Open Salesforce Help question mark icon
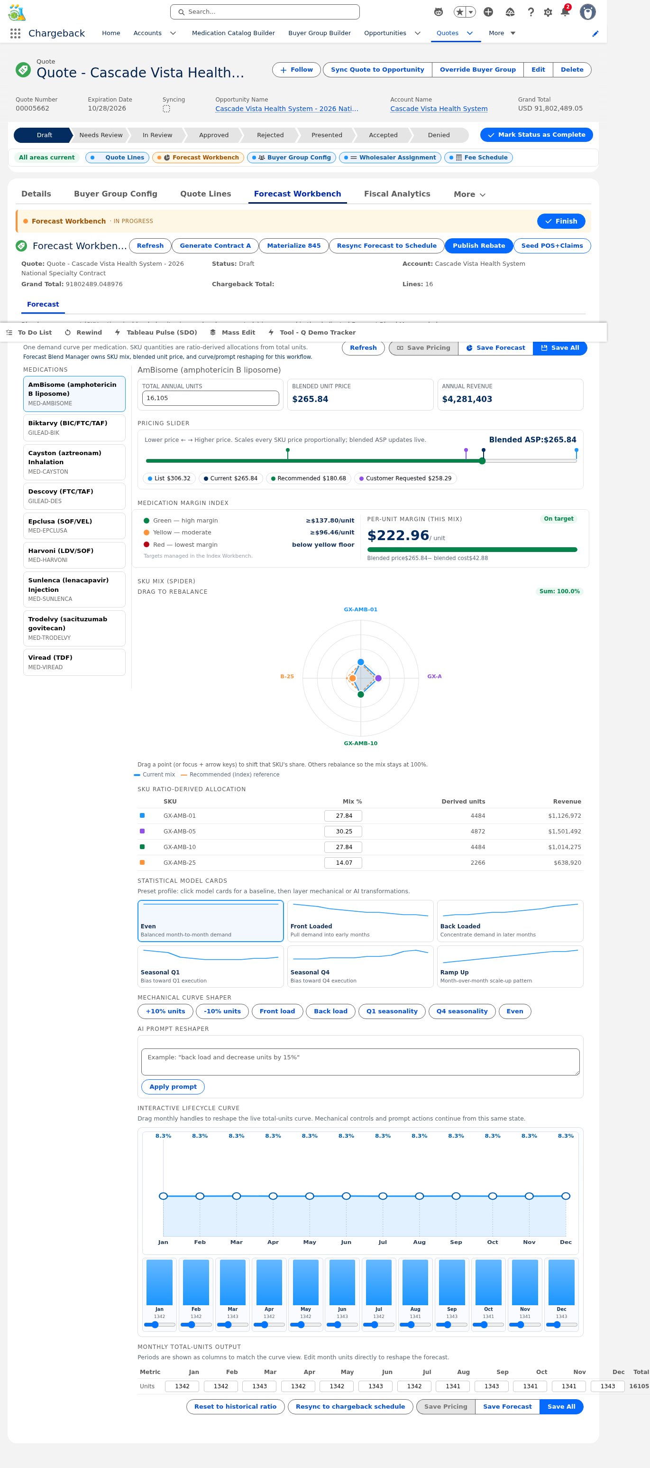Screen dimensions: 650x1468 (531, 12)
